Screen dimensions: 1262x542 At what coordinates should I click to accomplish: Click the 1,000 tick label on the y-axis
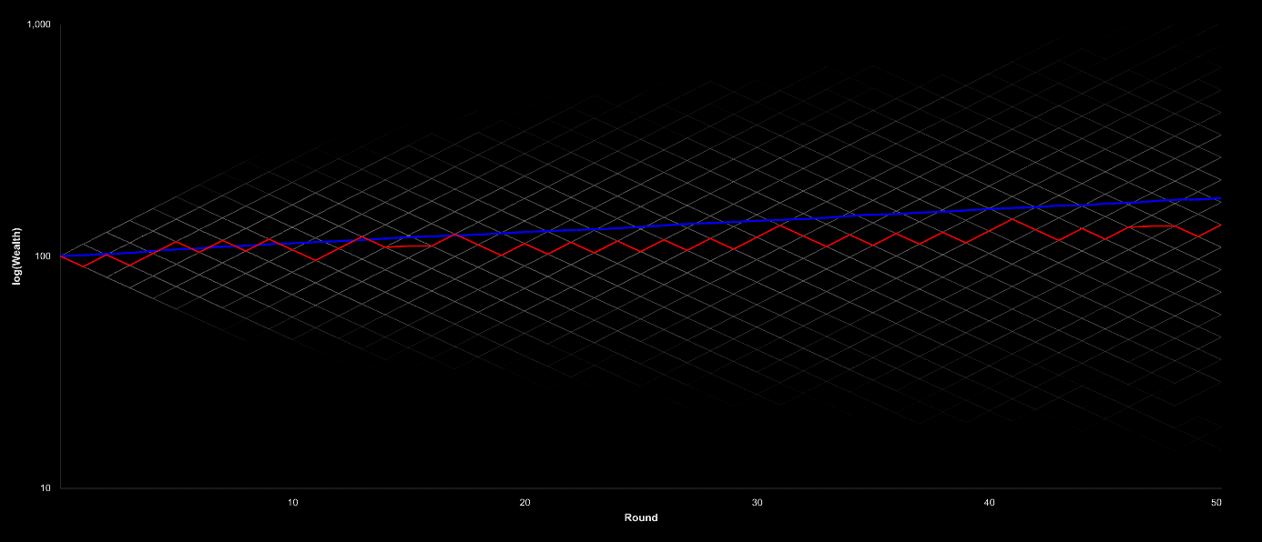(38, 25)
